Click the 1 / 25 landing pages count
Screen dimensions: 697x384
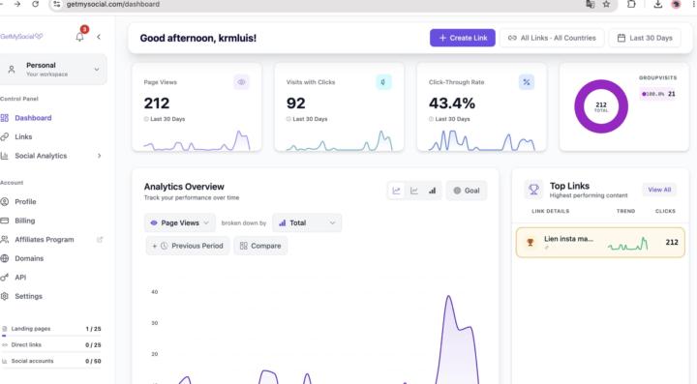93,329
